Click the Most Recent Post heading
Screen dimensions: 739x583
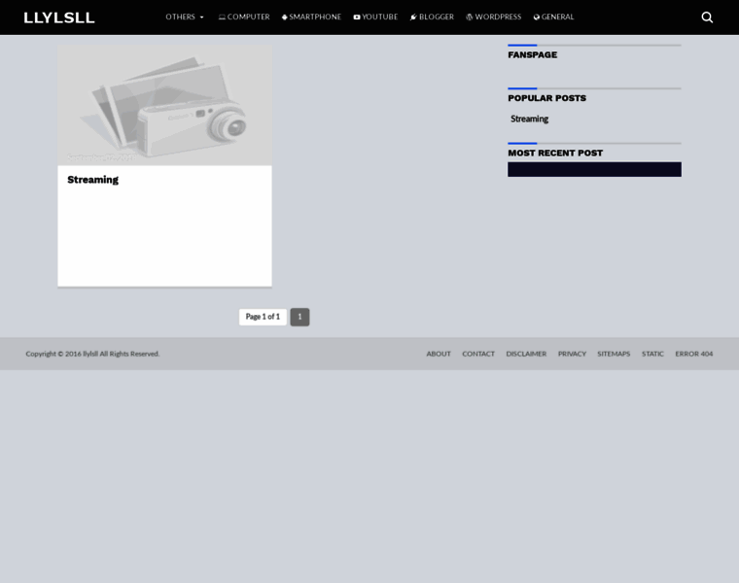(555, 154)
